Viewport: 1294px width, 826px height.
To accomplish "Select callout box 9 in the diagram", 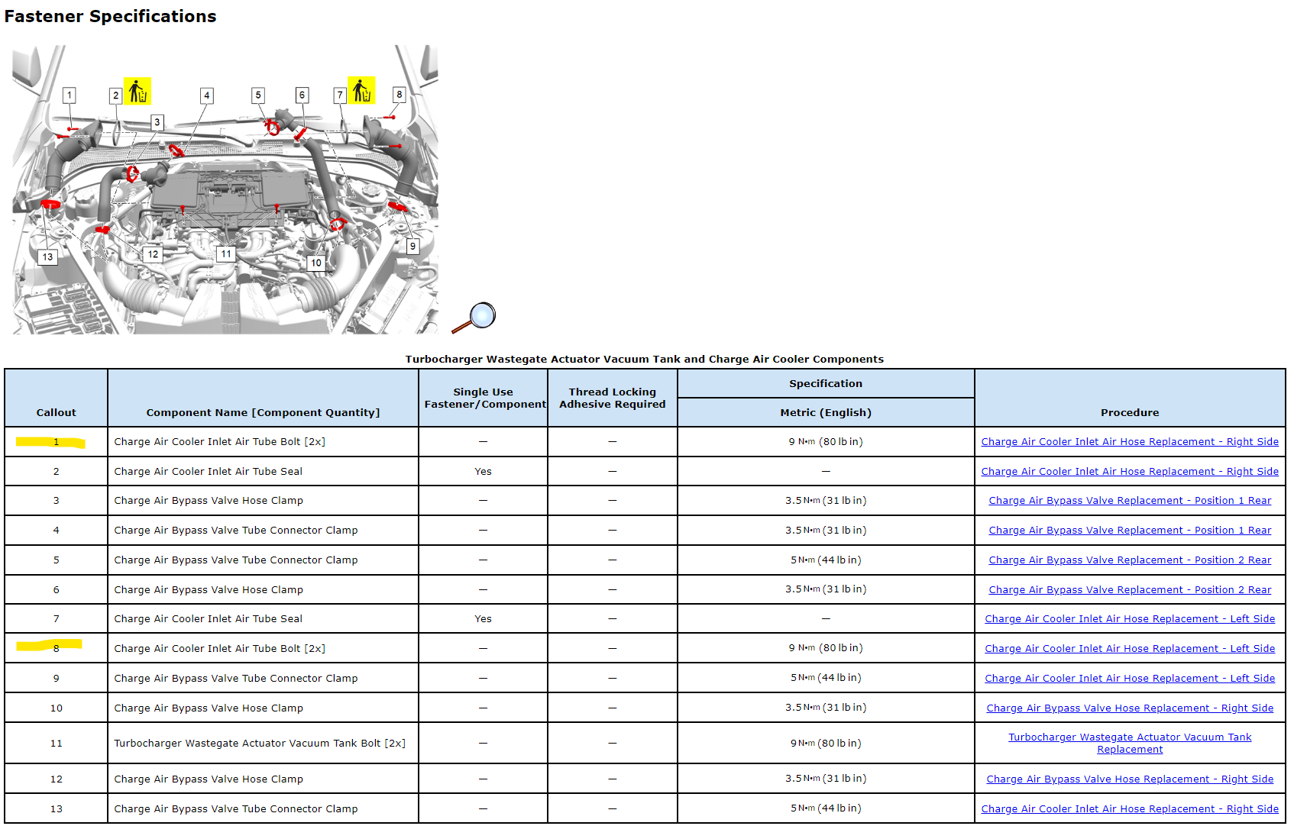I will click(x=412, y=247).
